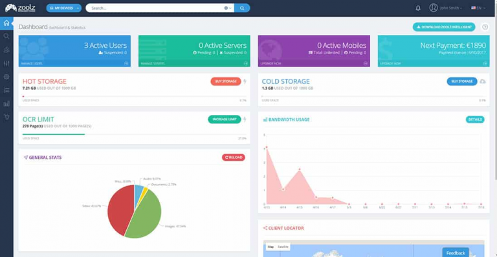Click the '0 Active Mobiles' text
This screenshot has width=497, height=257.
point(342,45)
